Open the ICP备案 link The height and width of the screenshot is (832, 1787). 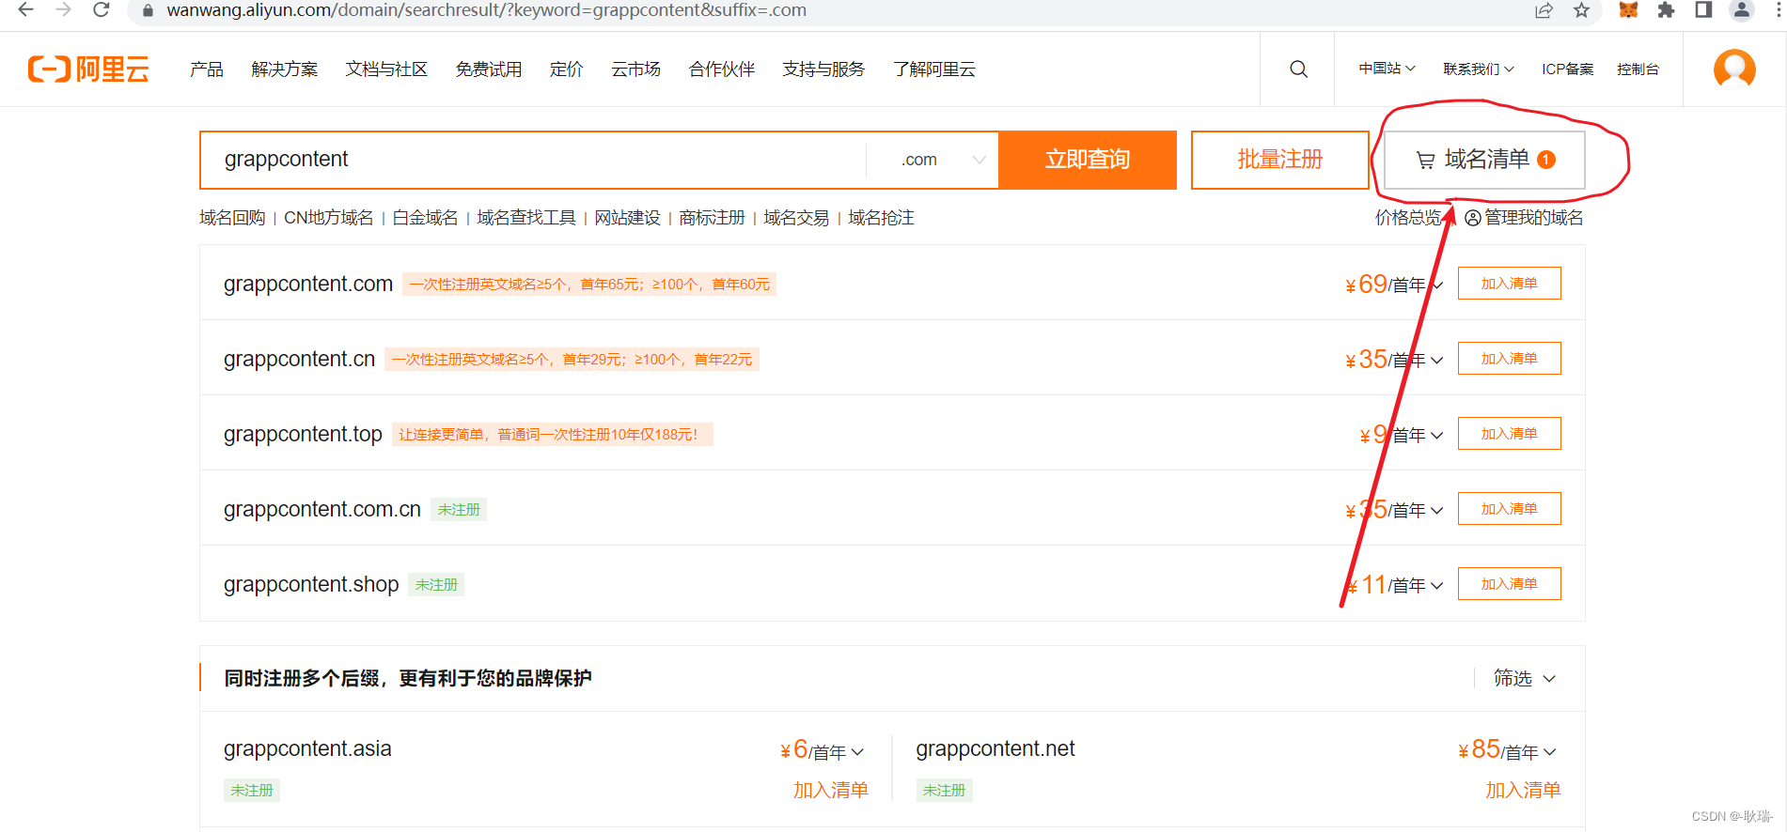click(1567, 69)
